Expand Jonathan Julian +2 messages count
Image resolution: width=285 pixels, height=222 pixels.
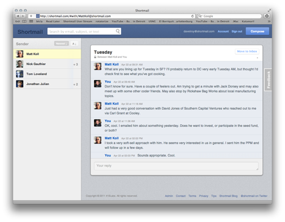pyautogui.click(x=76, y=84)
